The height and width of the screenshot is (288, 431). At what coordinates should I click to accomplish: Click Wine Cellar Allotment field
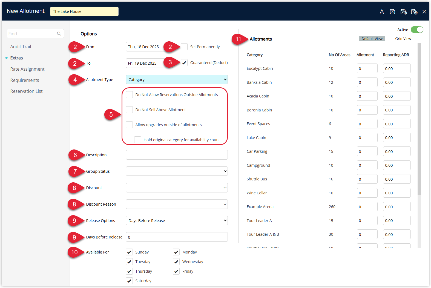point(367,193)
